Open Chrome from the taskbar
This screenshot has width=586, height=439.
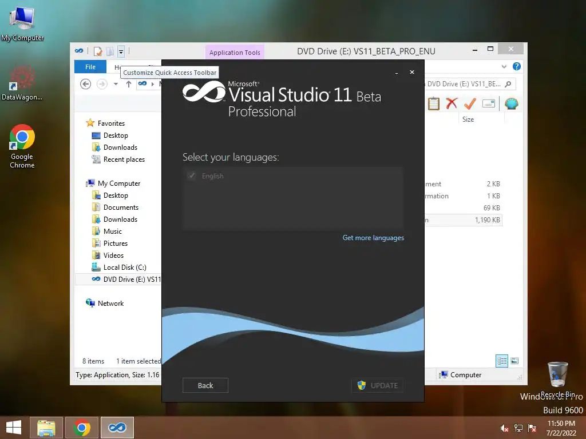point(82,428)
